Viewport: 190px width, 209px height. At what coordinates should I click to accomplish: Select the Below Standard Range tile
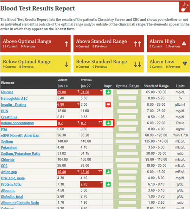click(108, 64)
